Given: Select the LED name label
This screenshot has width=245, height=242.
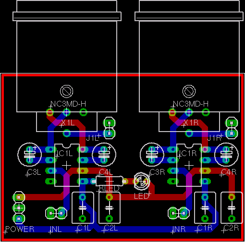Looking at the screenshot, I should pos(141,196).
